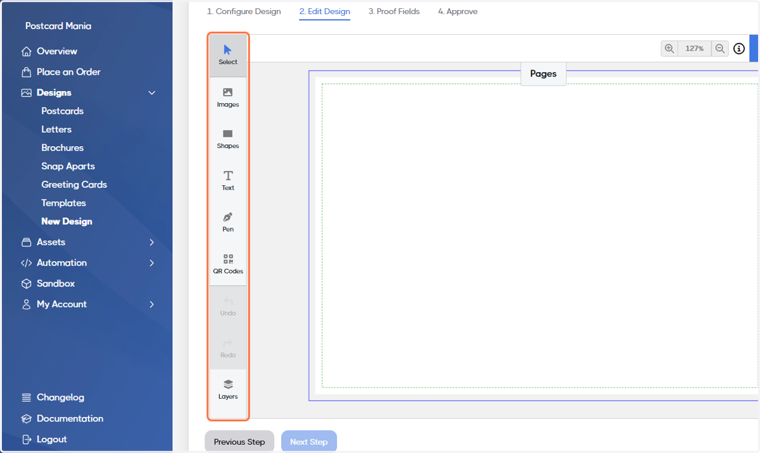The height and width of the screenshot is (453, 760).
Task: Click the 127% zoom value field
Action: (695, 49)
